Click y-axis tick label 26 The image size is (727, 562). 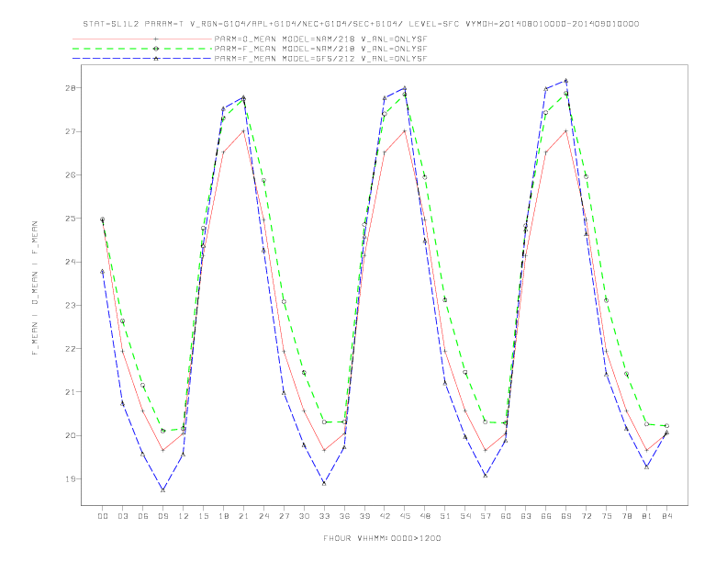(x=70, y=175)
